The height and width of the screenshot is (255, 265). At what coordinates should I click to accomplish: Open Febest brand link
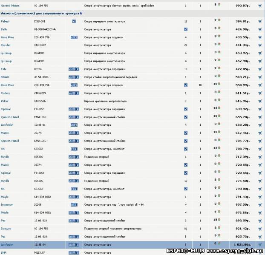[5, 21]
